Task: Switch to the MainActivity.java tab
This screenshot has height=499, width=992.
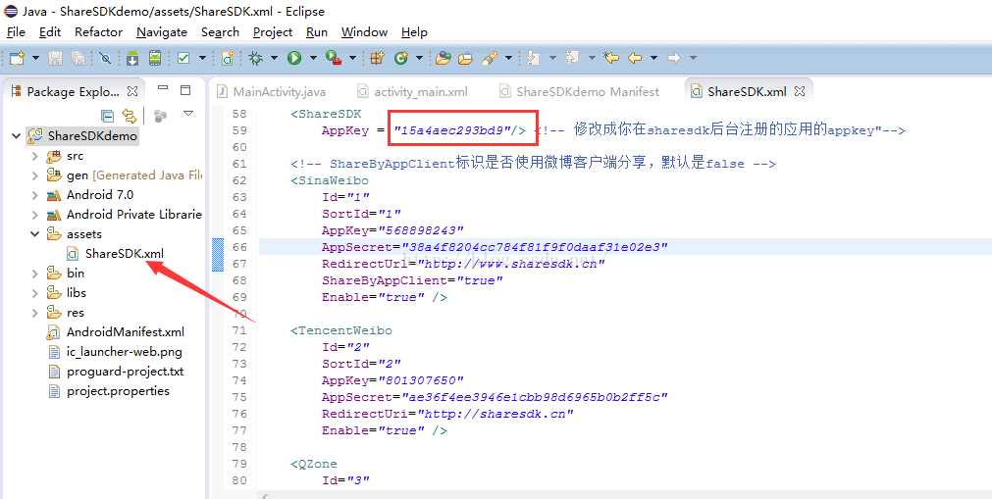Action: pos(272,92)
